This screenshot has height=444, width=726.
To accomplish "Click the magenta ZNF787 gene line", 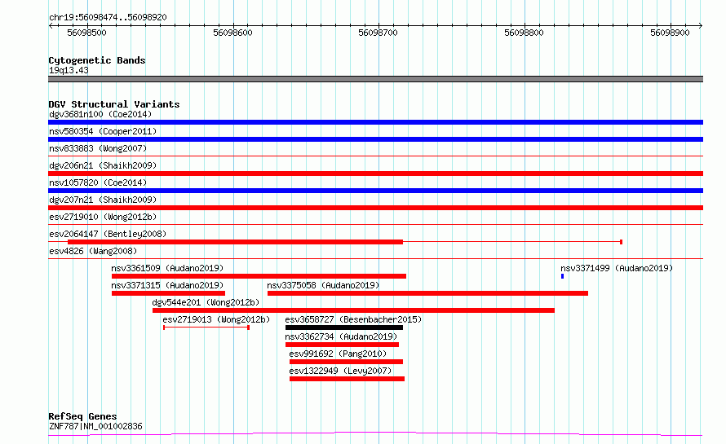I will click(x=375, y=434).
